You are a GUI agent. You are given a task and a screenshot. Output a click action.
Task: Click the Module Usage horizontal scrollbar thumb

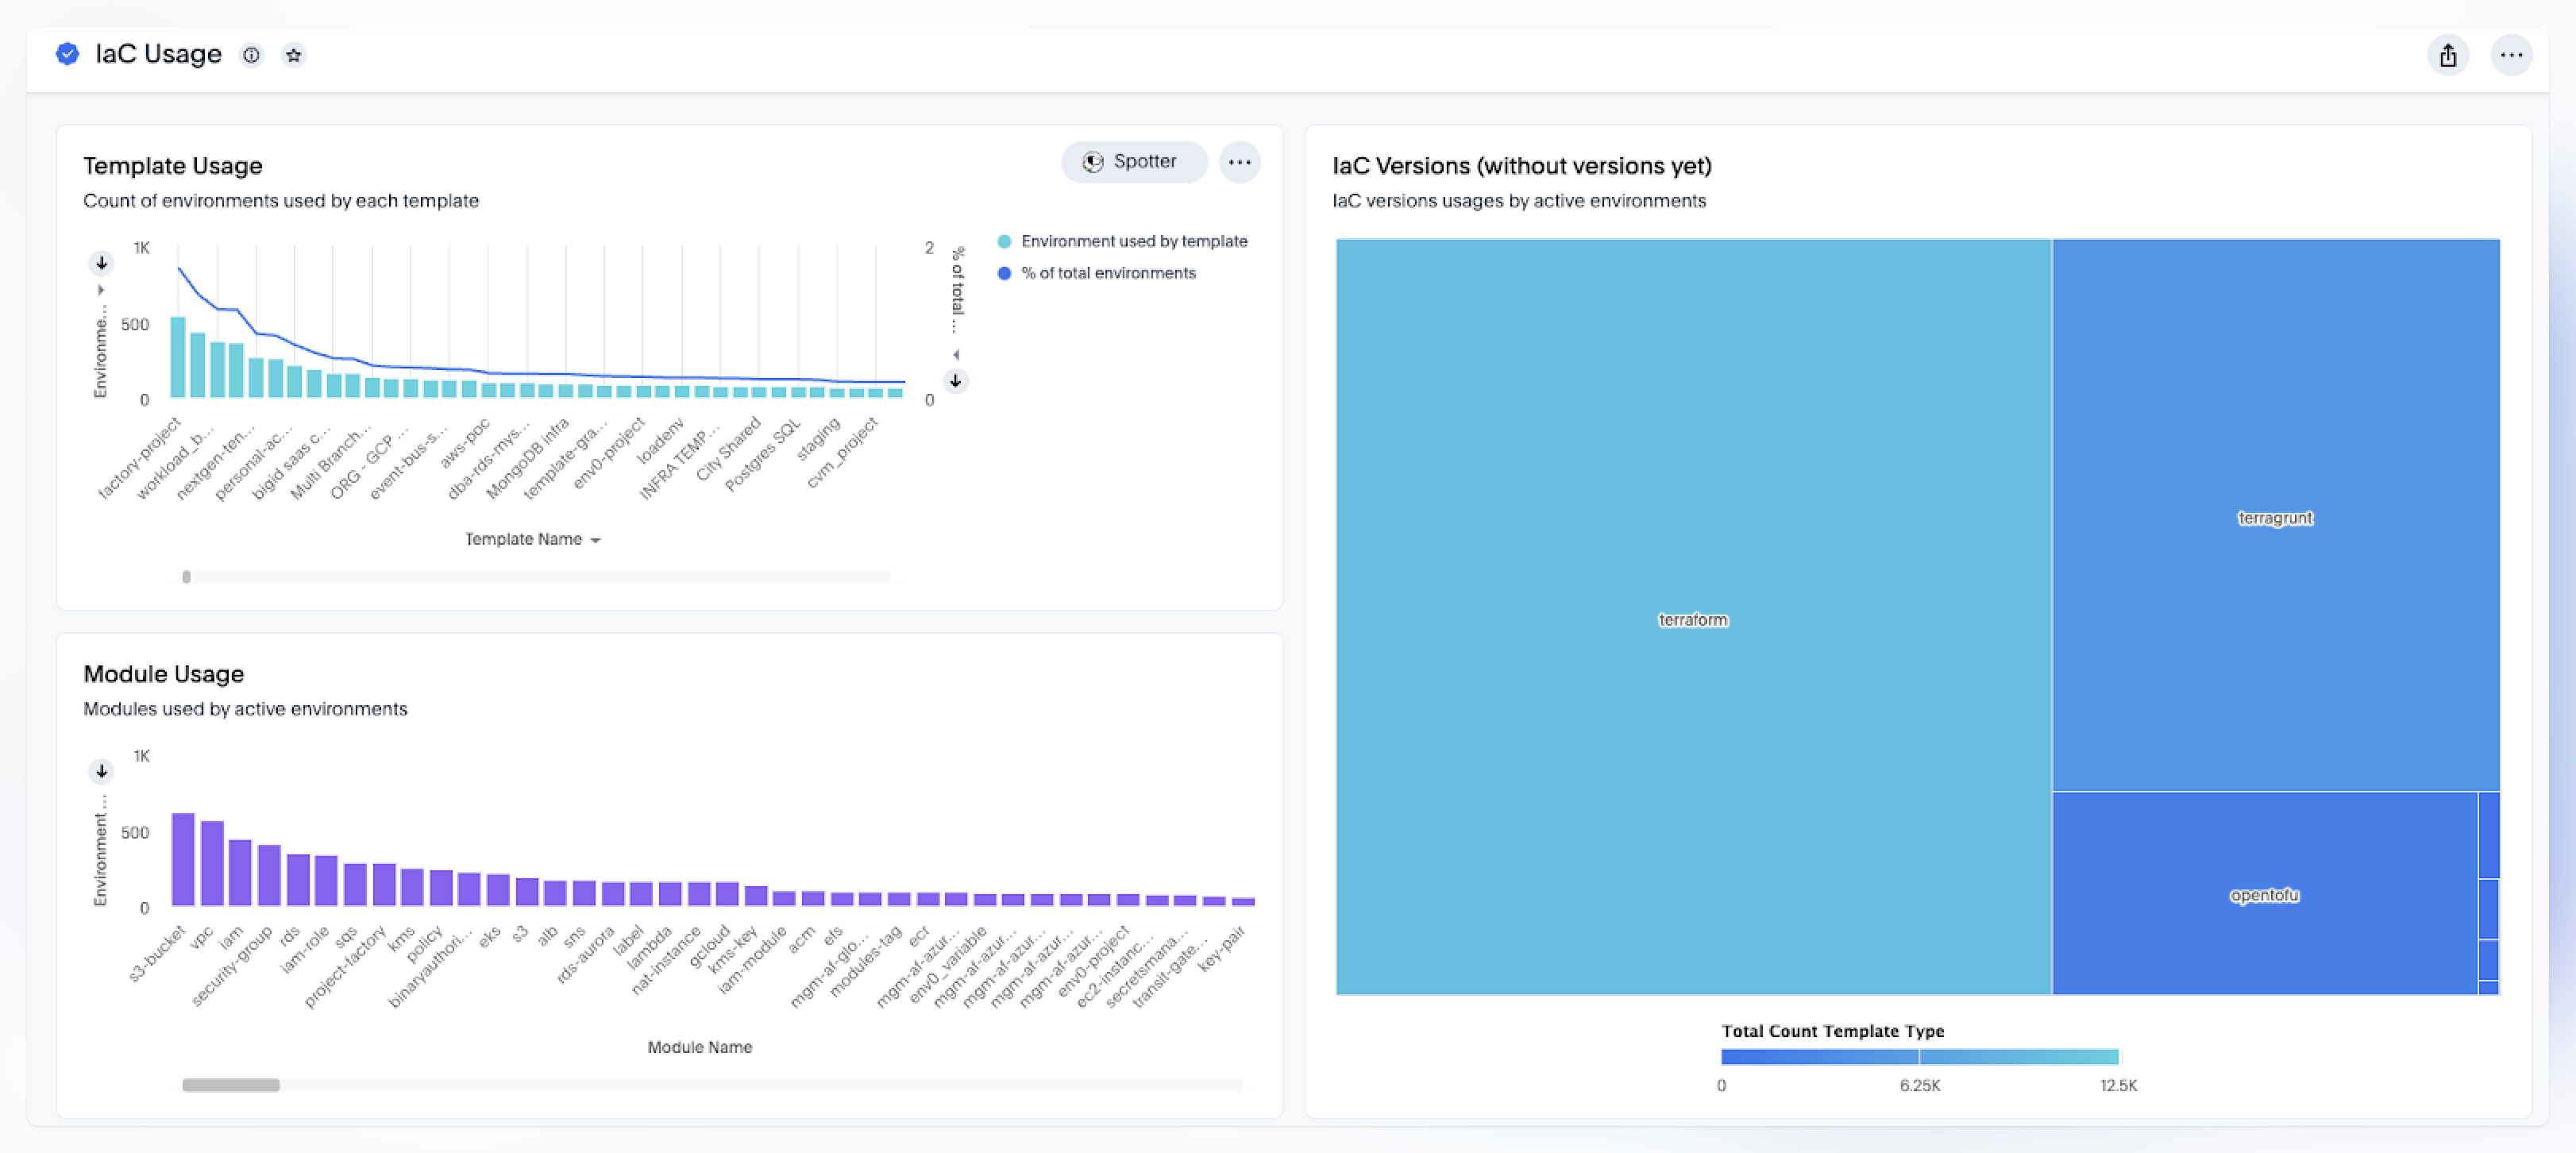(231, 1085)
